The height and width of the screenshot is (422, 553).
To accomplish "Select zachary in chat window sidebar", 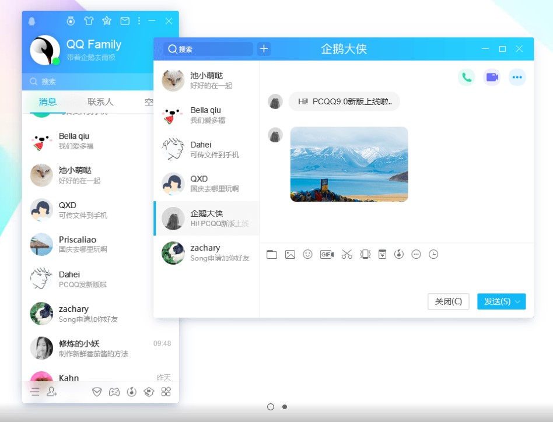I will (206, 253).
